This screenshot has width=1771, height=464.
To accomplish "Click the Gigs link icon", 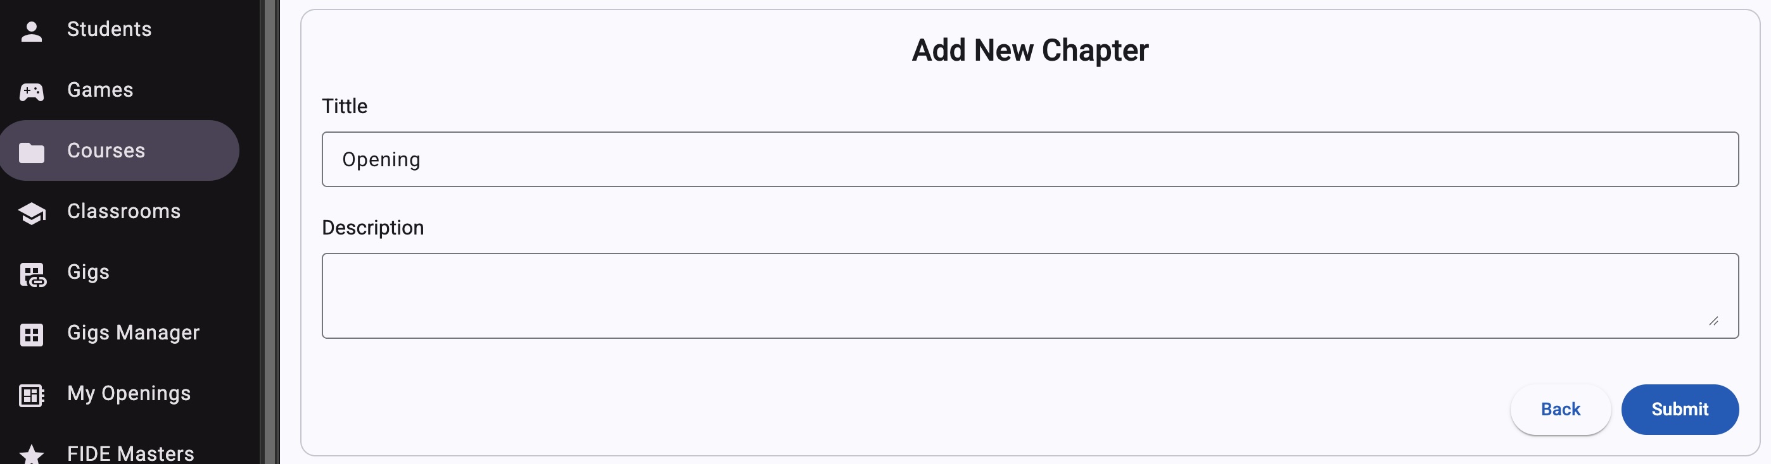I will coord(32,272).
